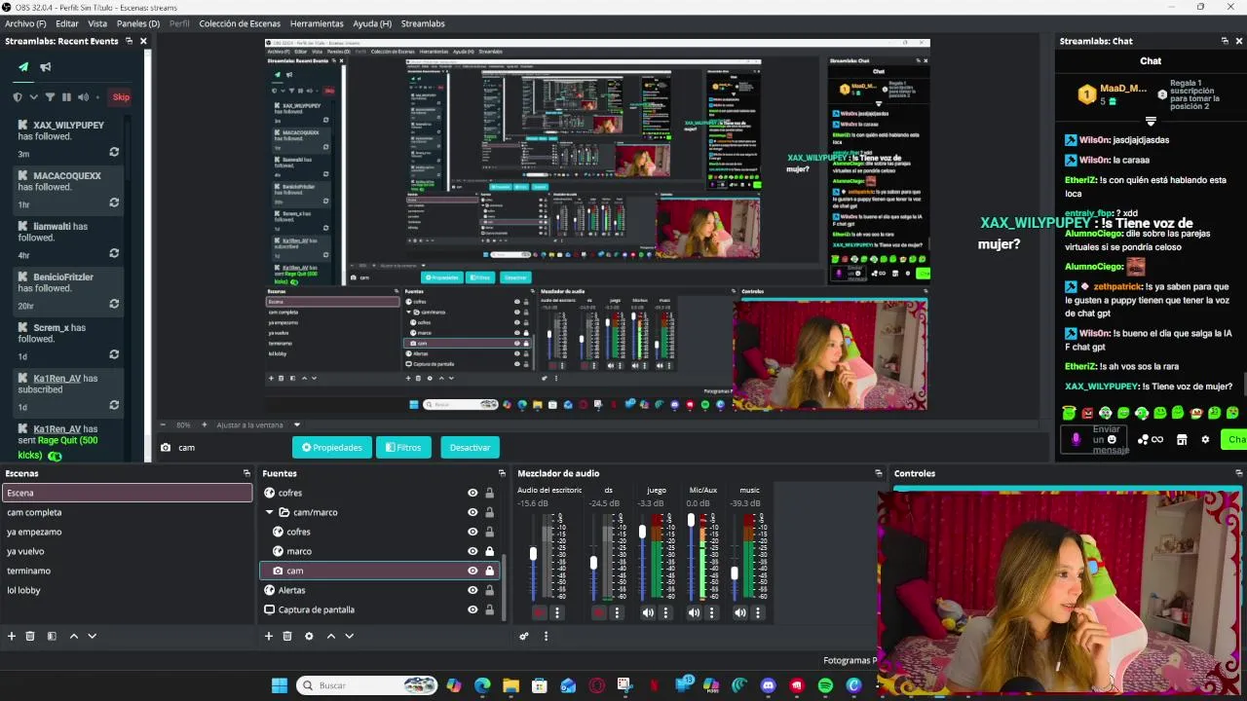Click Propiedades button
The width and height of the screenshot is (1247, 701).
pos(332,447)
